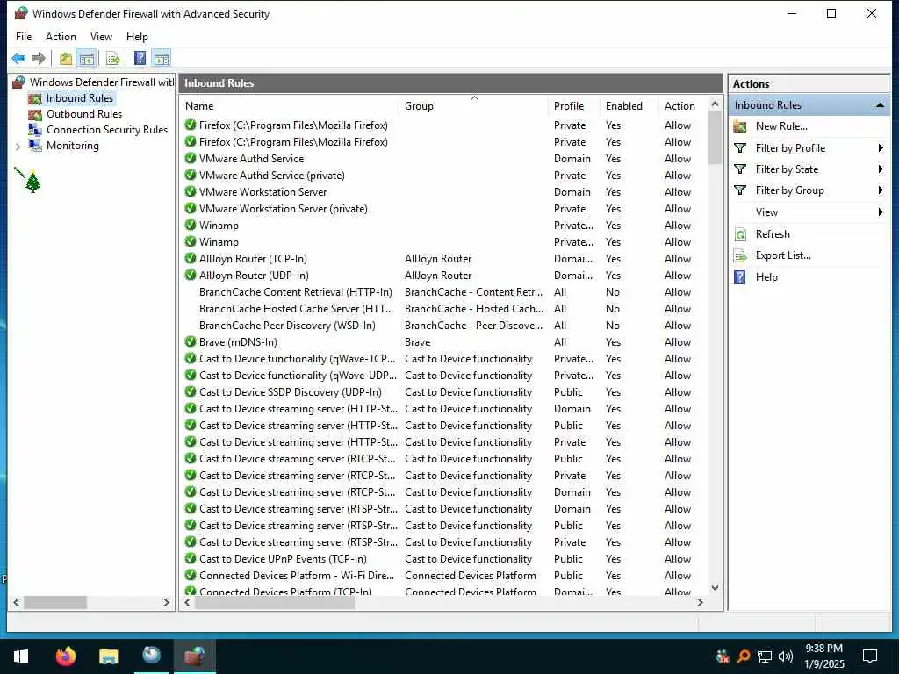Open the View submenu arrow in Actions
Viewport: 899px width, 674px height.
(881, 212)
